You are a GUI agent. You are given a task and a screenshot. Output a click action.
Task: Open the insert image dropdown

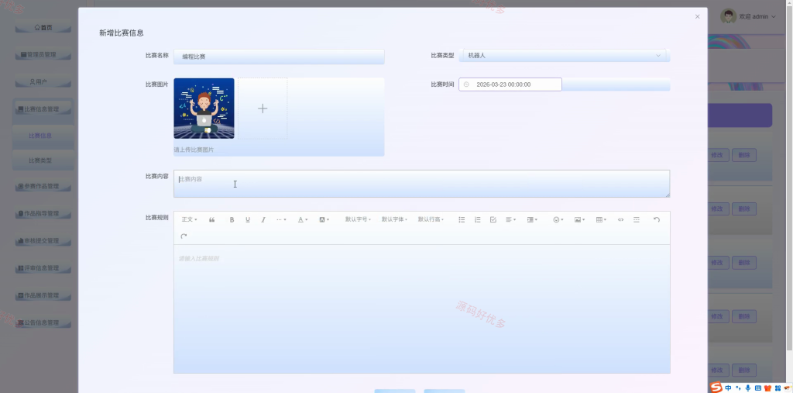(x=579, y=220)
